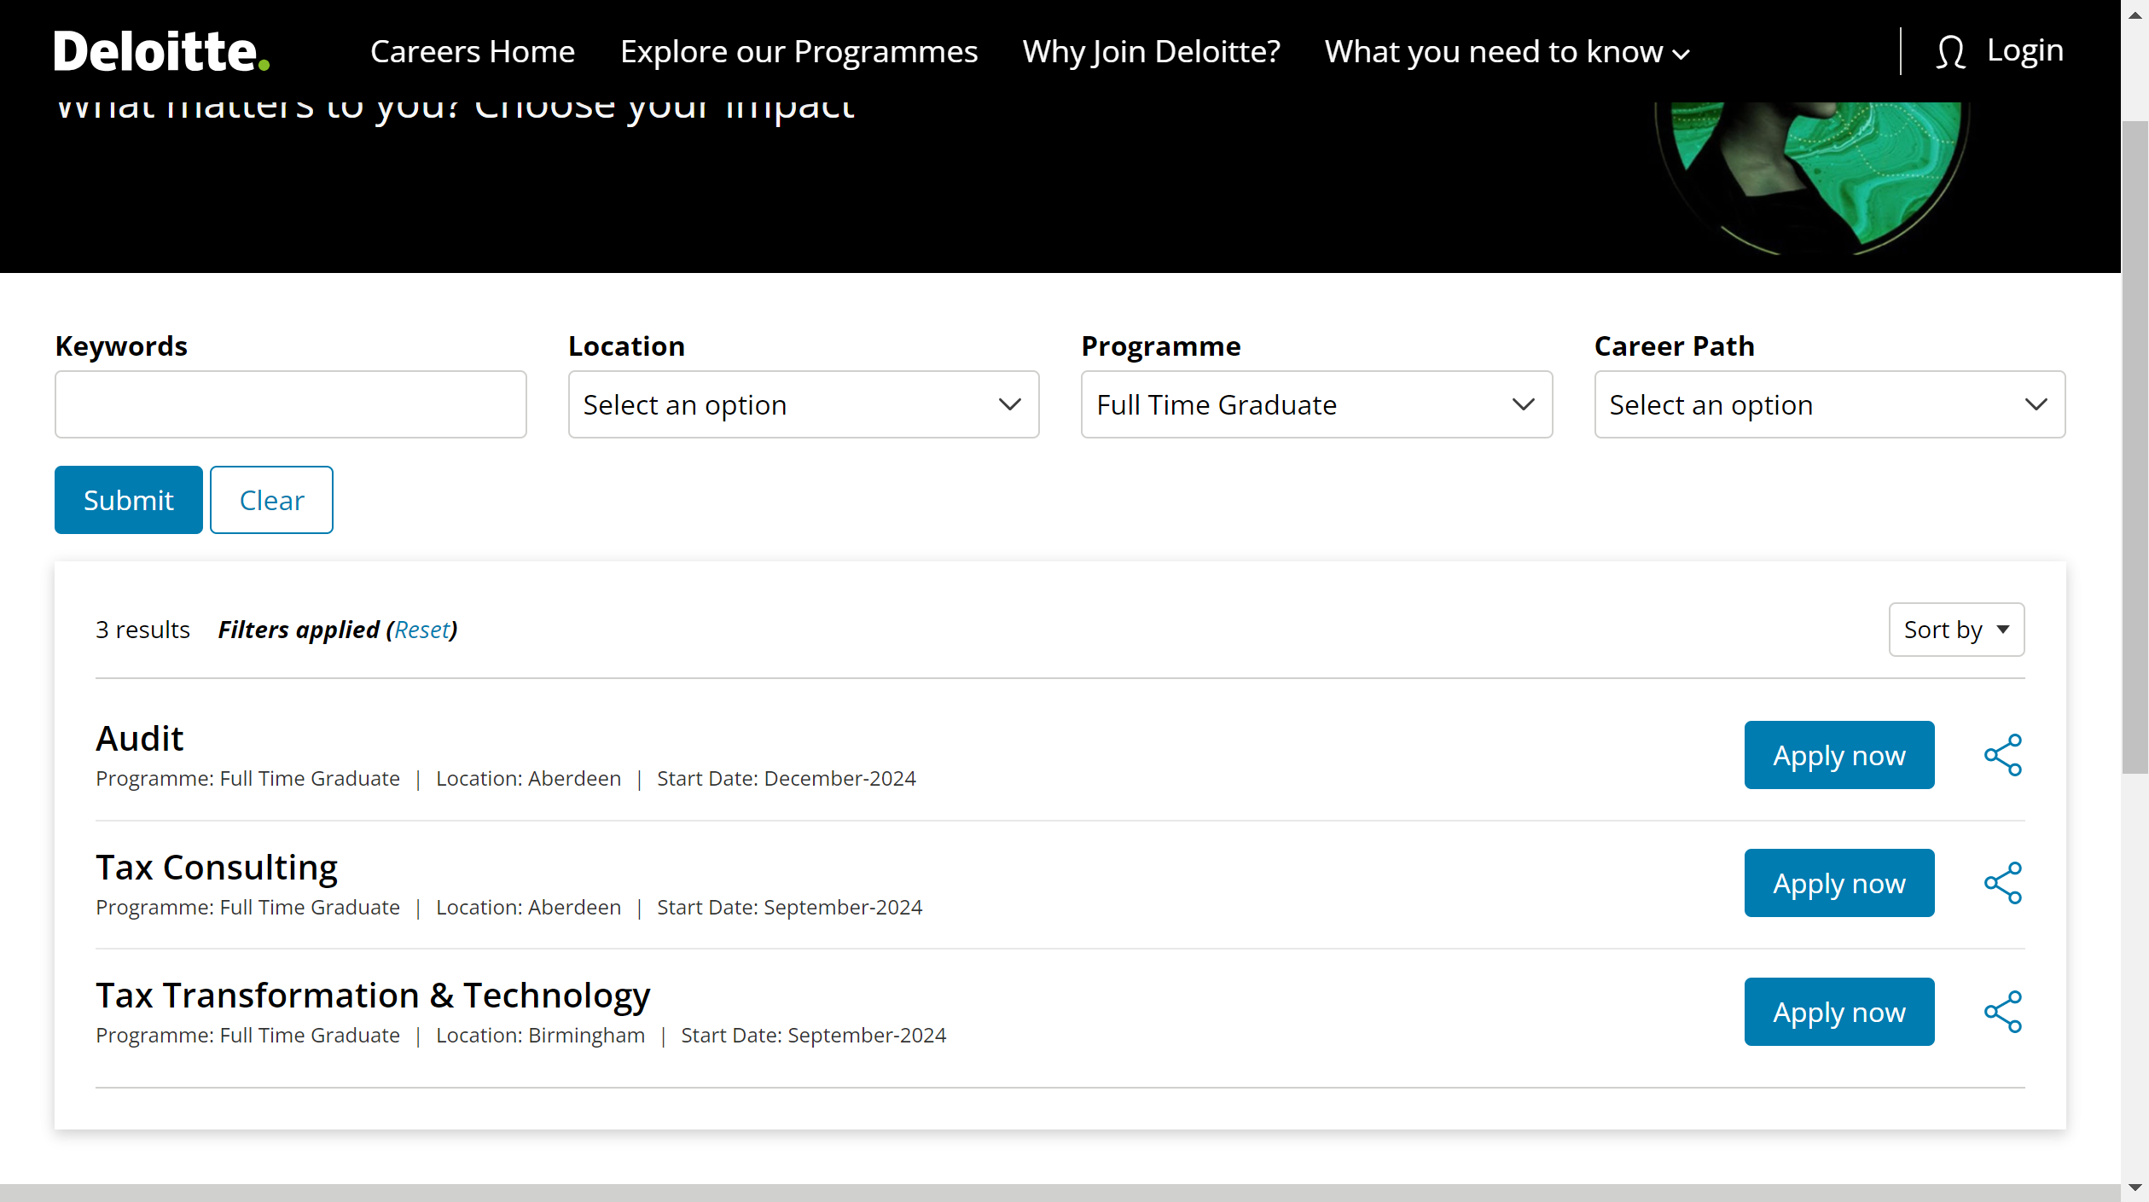This screenshot has height=1202, width=2149.
Task: Click the Login user icon
Action: point(1950,51)
